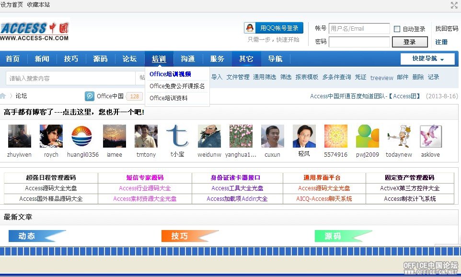Open weidunw's avatar
461x277 pixels.
[209, 136]
